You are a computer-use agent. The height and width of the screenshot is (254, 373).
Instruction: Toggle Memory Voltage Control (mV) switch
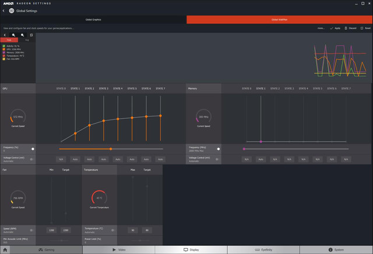[217, 159]
